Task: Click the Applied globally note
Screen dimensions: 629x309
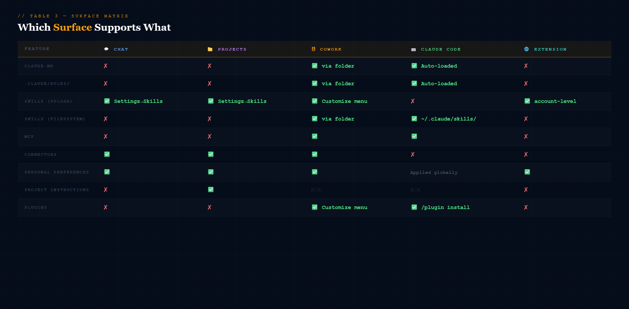Action: [434, 172]
